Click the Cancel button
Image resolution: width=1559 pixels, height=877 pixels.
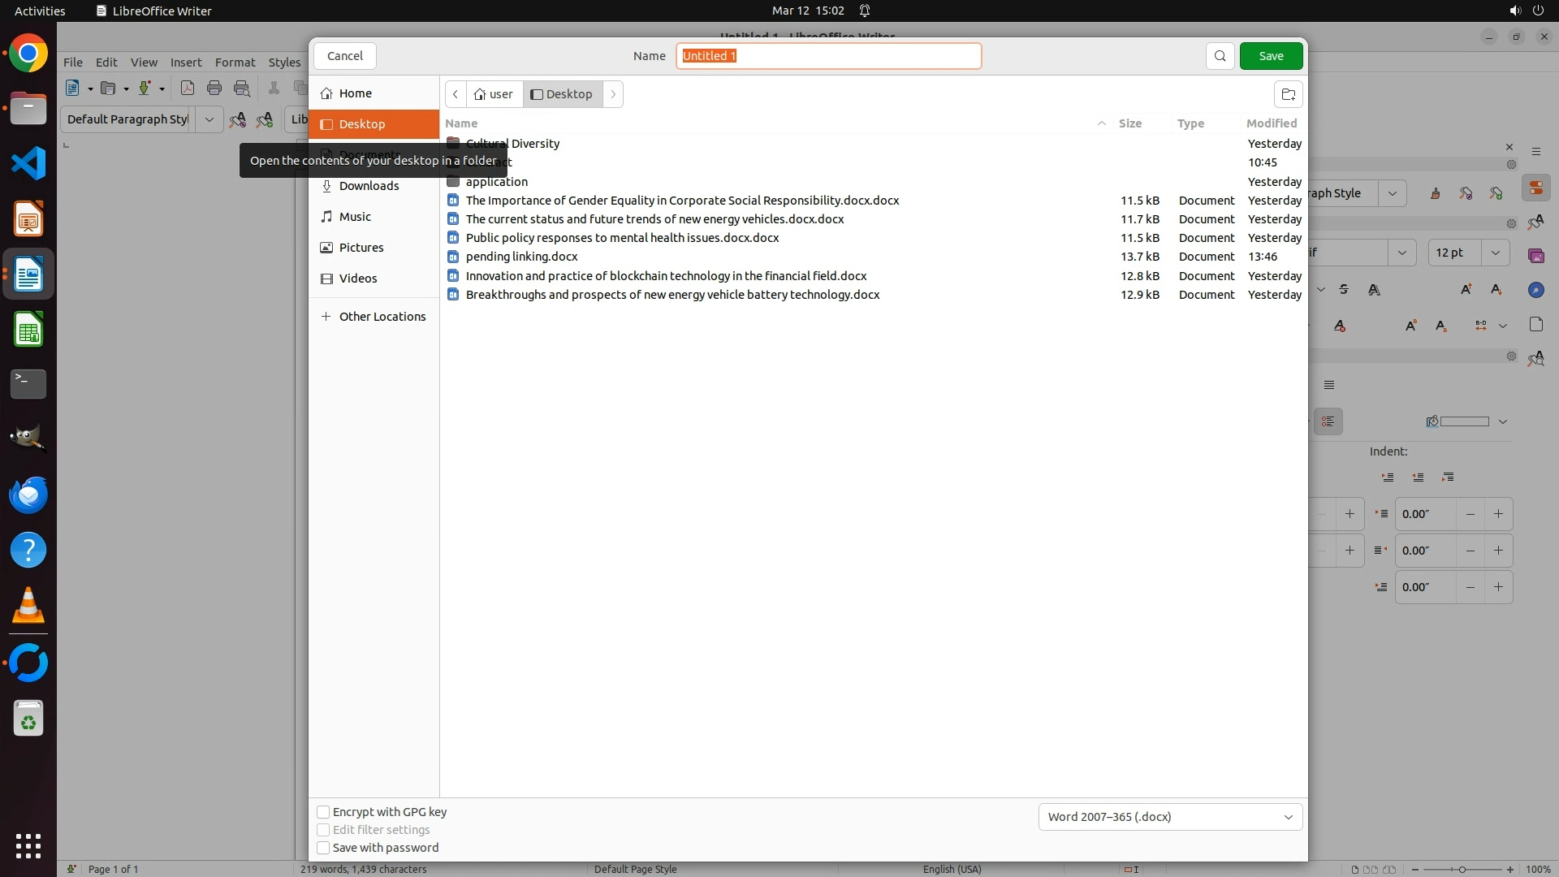tap(345, 56)
